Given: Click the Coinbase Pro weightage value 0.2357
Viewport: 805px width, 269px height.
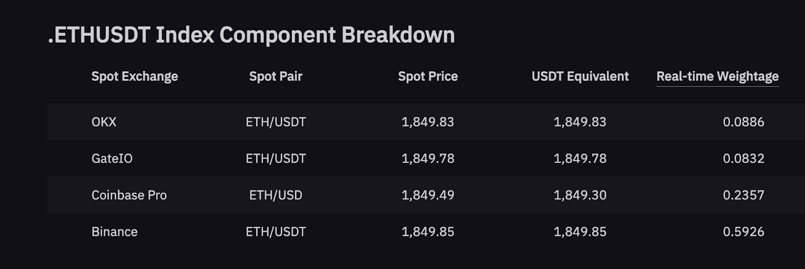Looking at the screenshot, I should [743, 195].
